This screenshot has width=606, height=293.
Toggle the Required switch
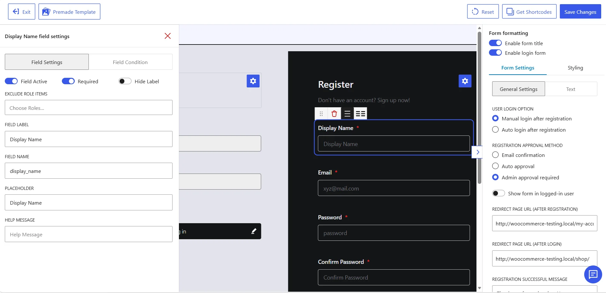click(x=68, y=81)
